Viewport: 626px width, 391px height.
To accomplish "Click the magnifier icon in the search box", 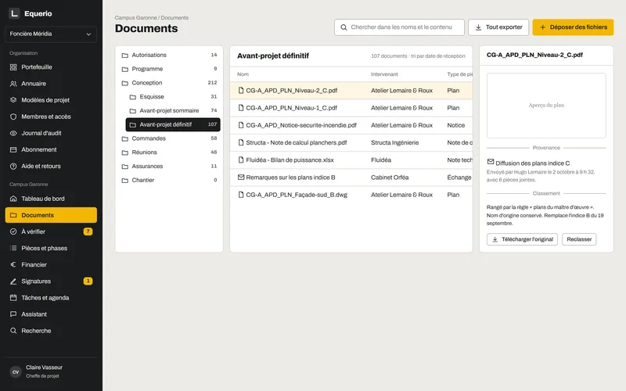I will (344, 27).
